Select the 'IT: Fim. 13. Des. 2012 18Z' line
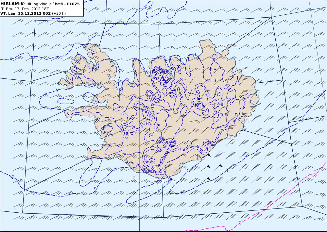 click(x=25, y=9)
